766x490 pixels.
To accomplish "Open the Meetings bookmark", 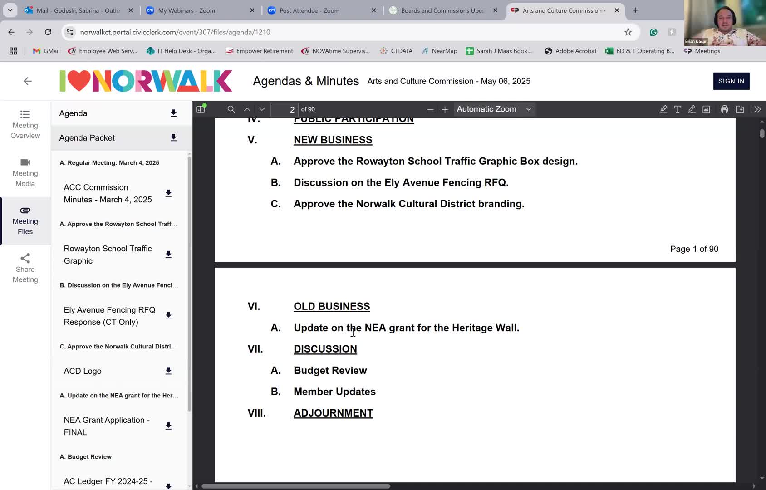I will click(702, 51).
